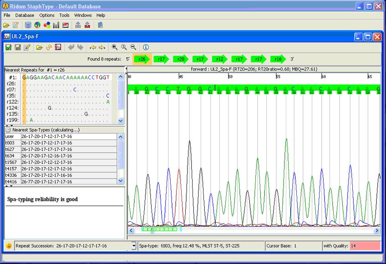Open the Options menu
Image resolution: width=386 pixels, height=264 pixels.
pos(47,15)
